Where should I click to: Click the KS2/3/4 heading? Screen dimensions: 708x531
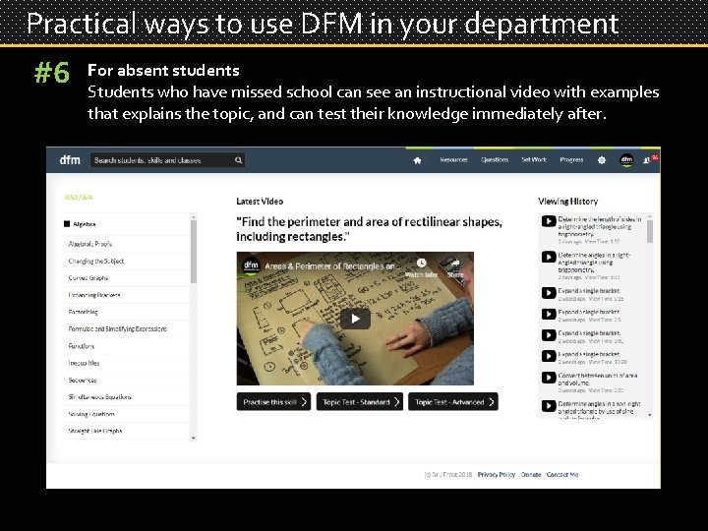(78, 198)
